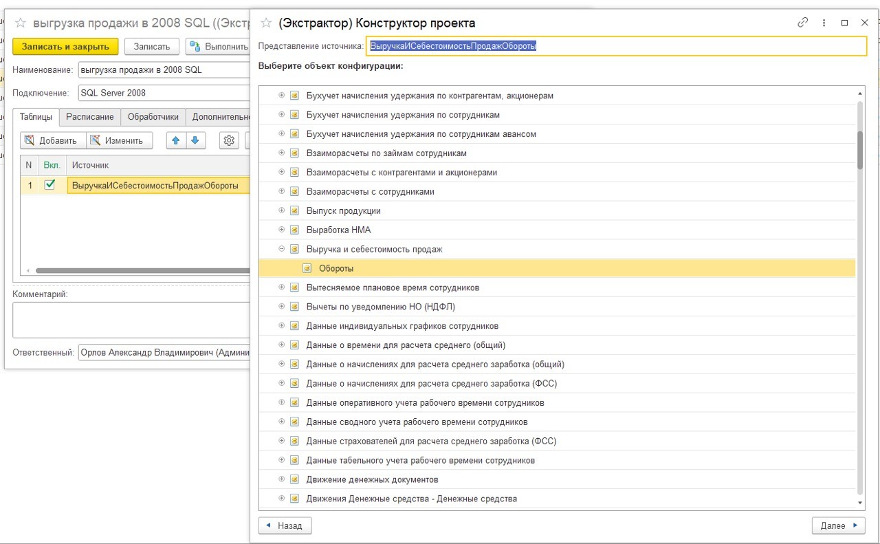880x544 pixels.
Task: Click the star icon of the background window
Action: tap(21, 23)
